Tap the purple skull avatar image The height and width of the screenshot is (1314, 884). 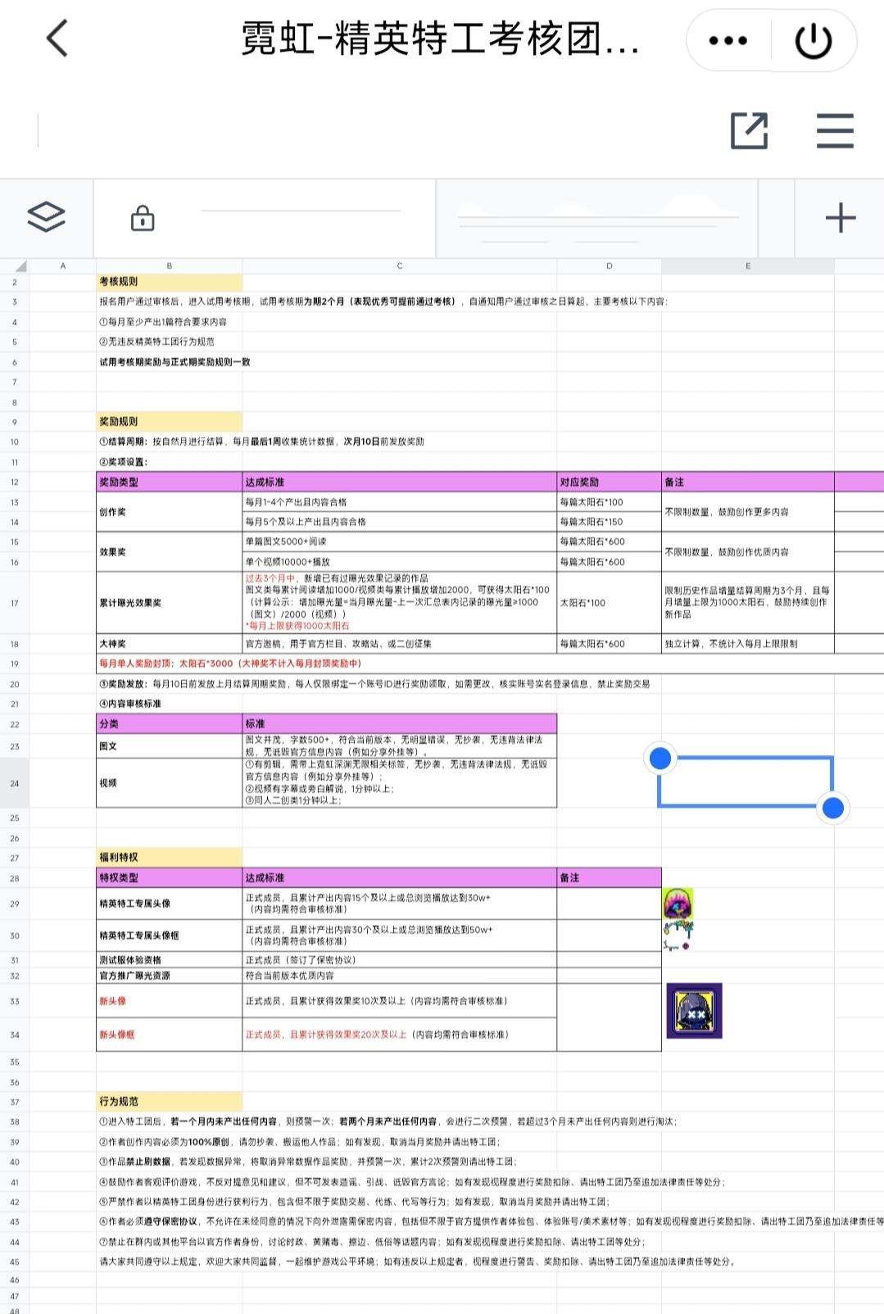[x=678, y=904]
